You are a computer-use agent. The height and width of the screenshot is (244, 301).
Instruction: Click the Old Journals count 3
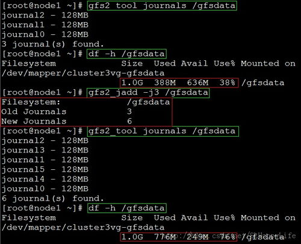[x=129, y=111]
